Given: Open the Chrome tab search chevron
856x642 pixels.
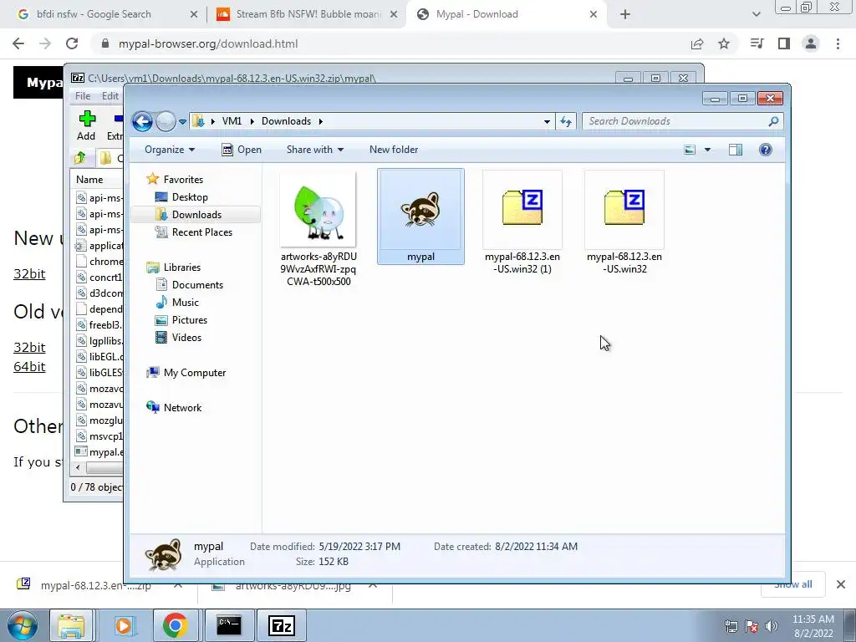Looking at the screenshot, I should pyautogui.click(x=756, y=15).
